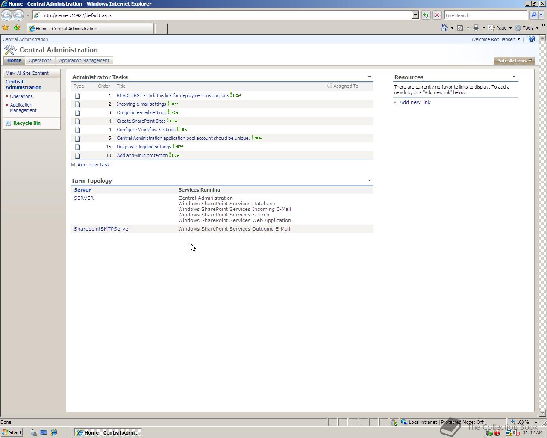Expand the Home button dropdown arrow
The height and width of the screenshot is (438, 547).
pos(452,28)
